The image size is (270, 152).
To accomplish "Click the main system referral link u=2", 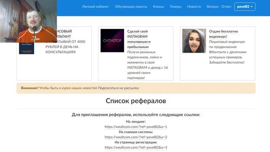I will pyautogui.click(x=136, y=137).
